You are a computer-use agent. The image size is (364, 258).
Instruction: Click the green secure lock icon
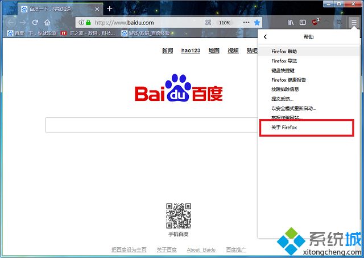pyautogui.click(x=88, y=23)
